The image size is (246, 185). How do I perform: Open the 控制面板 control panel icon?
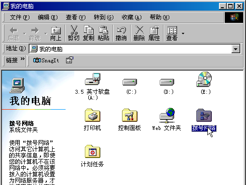pos(130,115)
